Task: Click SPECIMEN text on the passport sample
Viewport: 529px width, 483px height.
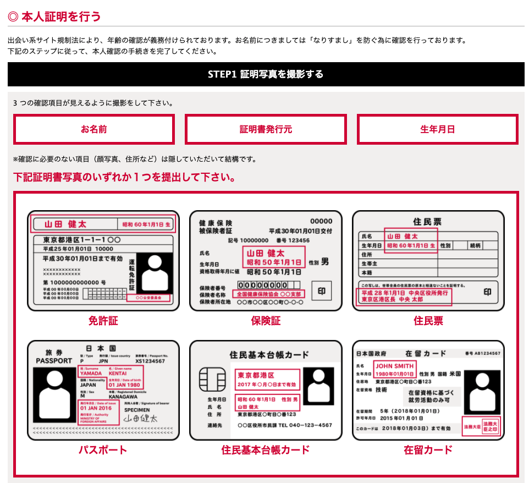Action: point(137,410)
